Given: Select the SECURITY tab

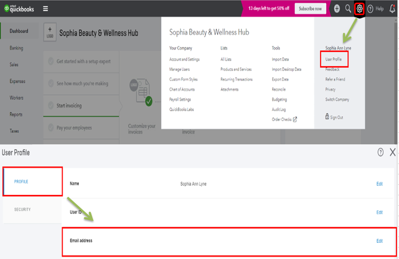Looking at the screenshot, I should click(x=32, y=209).
